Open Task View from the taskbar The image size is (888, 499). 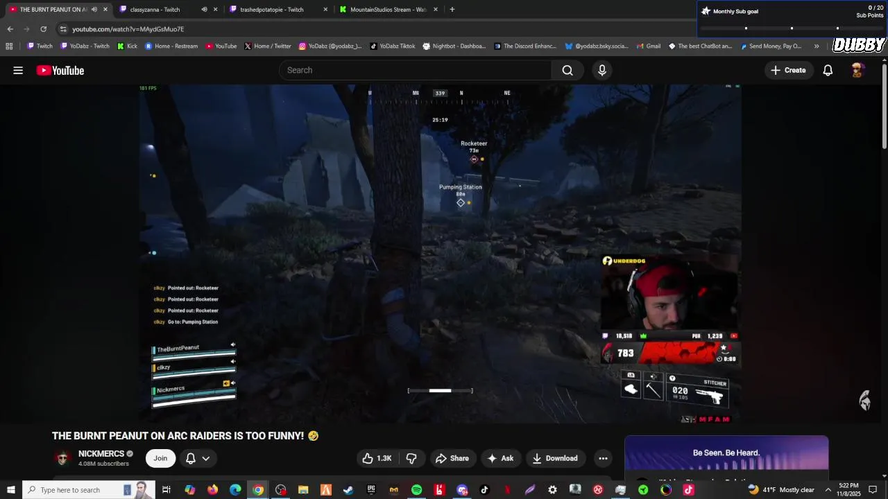[x=166, y=490]
